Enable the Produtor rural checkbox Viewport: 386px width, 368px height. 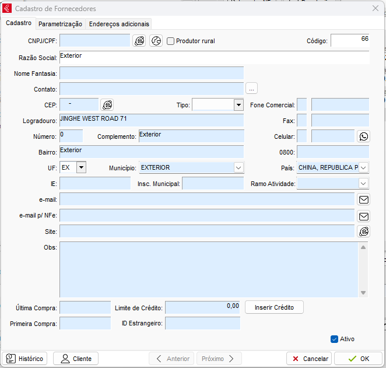click(x=171, y=41)
